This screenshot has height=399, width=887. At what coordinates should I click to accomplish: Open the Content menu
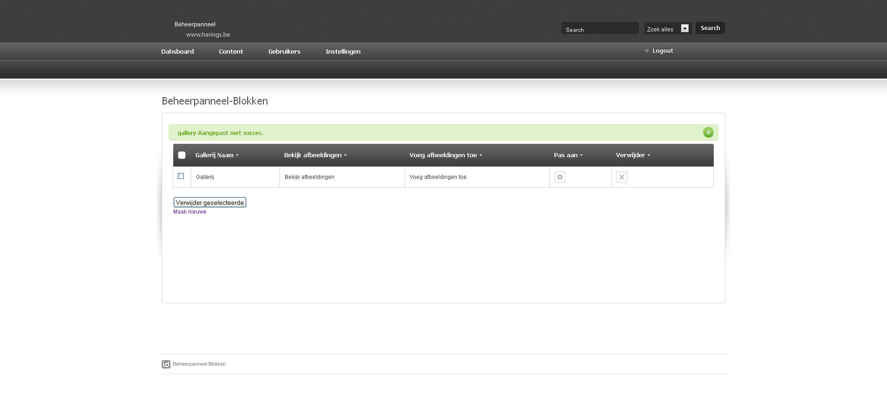coord(231,51)
